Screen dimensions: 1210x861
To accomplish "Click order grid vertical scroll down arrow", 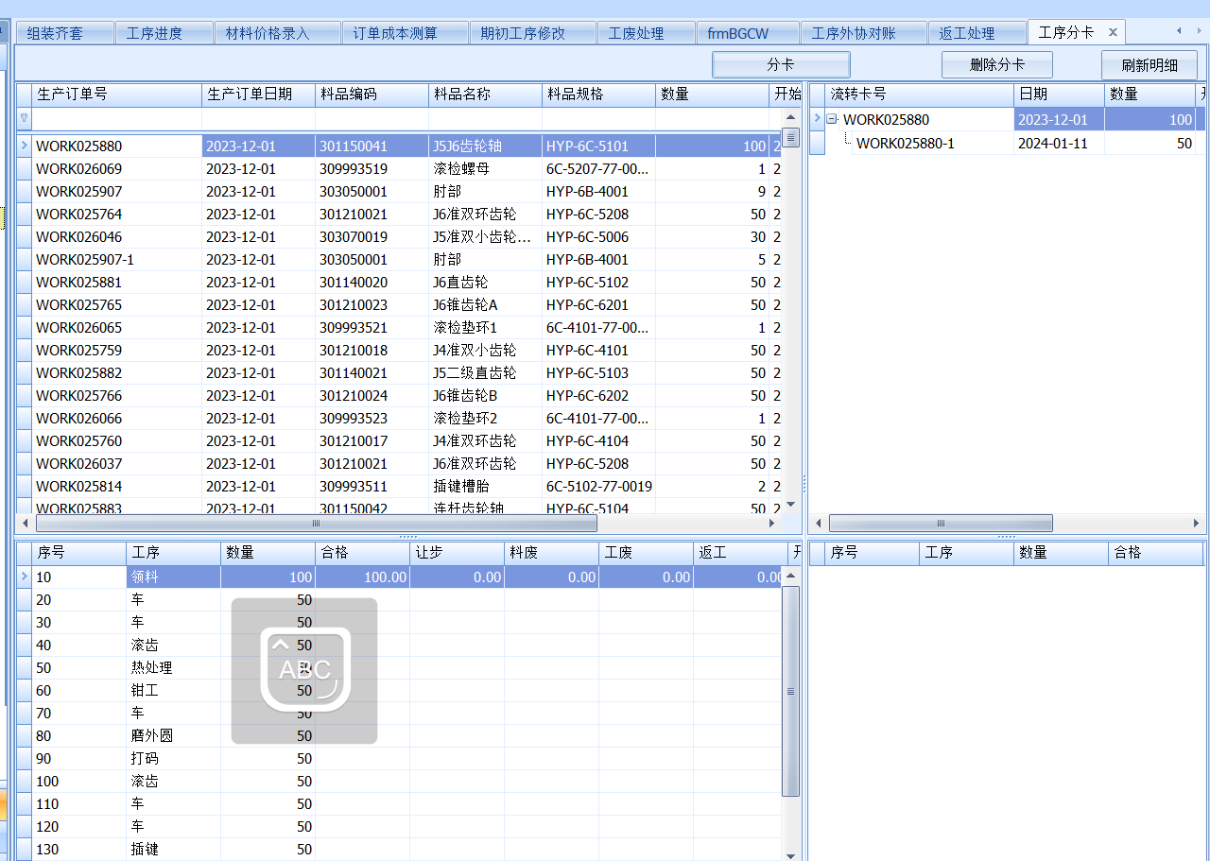I will 791,506.
